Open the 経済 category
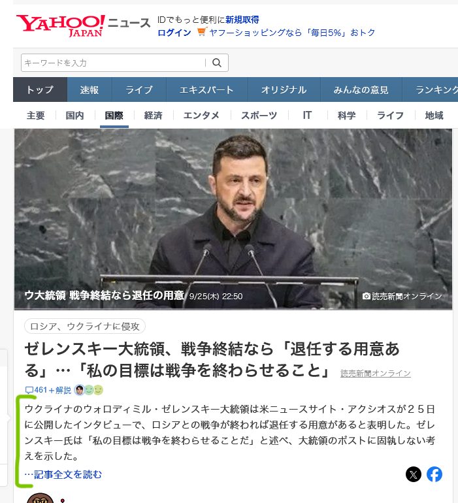The width and height of the screenshot is (458, 503). (153, 116)
